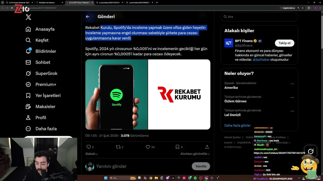Viewport: 323px width, 181px height.
Task: Open Daha fazla in the sidebar
Action: pyautogui.click(x=41, y=129)
